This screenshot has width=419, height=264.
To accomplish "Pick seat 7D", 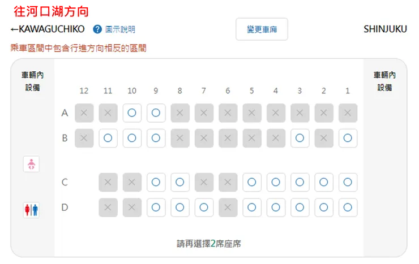I will point(204,207).
